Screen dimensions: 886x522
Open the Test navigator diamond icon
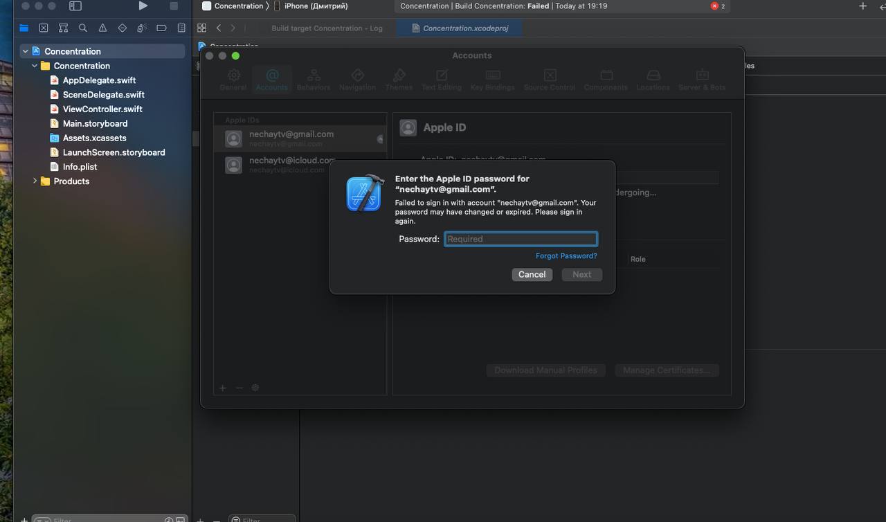click(x=122, y=28)
